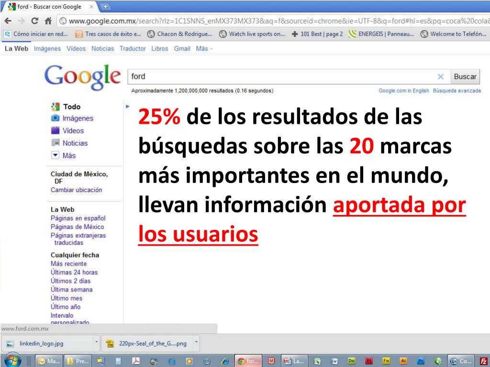The image size is (490, 367).
Task: Open 'Chacon & Rodrigue...' bookmark
Action: [x=180, y=34]
